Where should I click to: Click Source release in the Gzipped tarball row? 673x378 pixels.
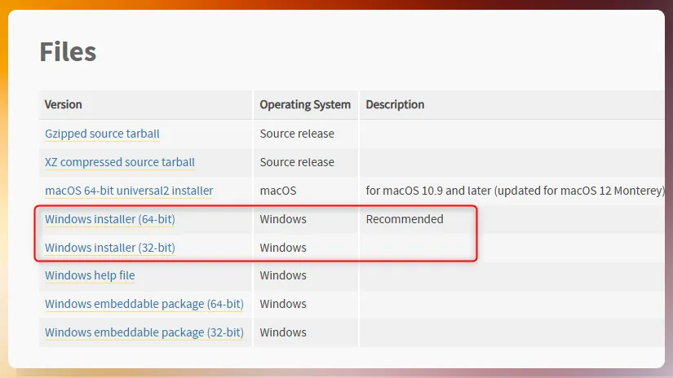pos(297,134)
